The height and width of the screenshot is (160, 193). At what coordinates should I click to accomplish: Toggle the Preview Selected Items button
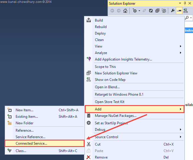point(179,11)
